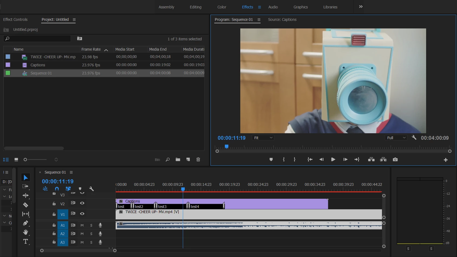Viewport: 457px width, 257px height.
Task: Toggle sequence nesting insert mode
Action: [45, 189]
